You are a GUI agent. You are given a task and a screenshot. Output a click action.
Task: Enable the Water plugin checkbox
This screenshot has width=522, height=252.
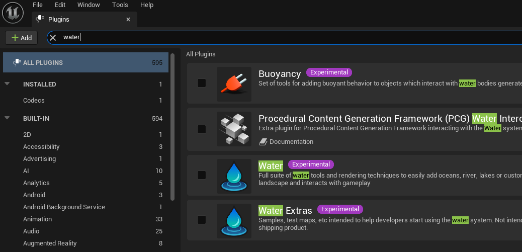202,175
